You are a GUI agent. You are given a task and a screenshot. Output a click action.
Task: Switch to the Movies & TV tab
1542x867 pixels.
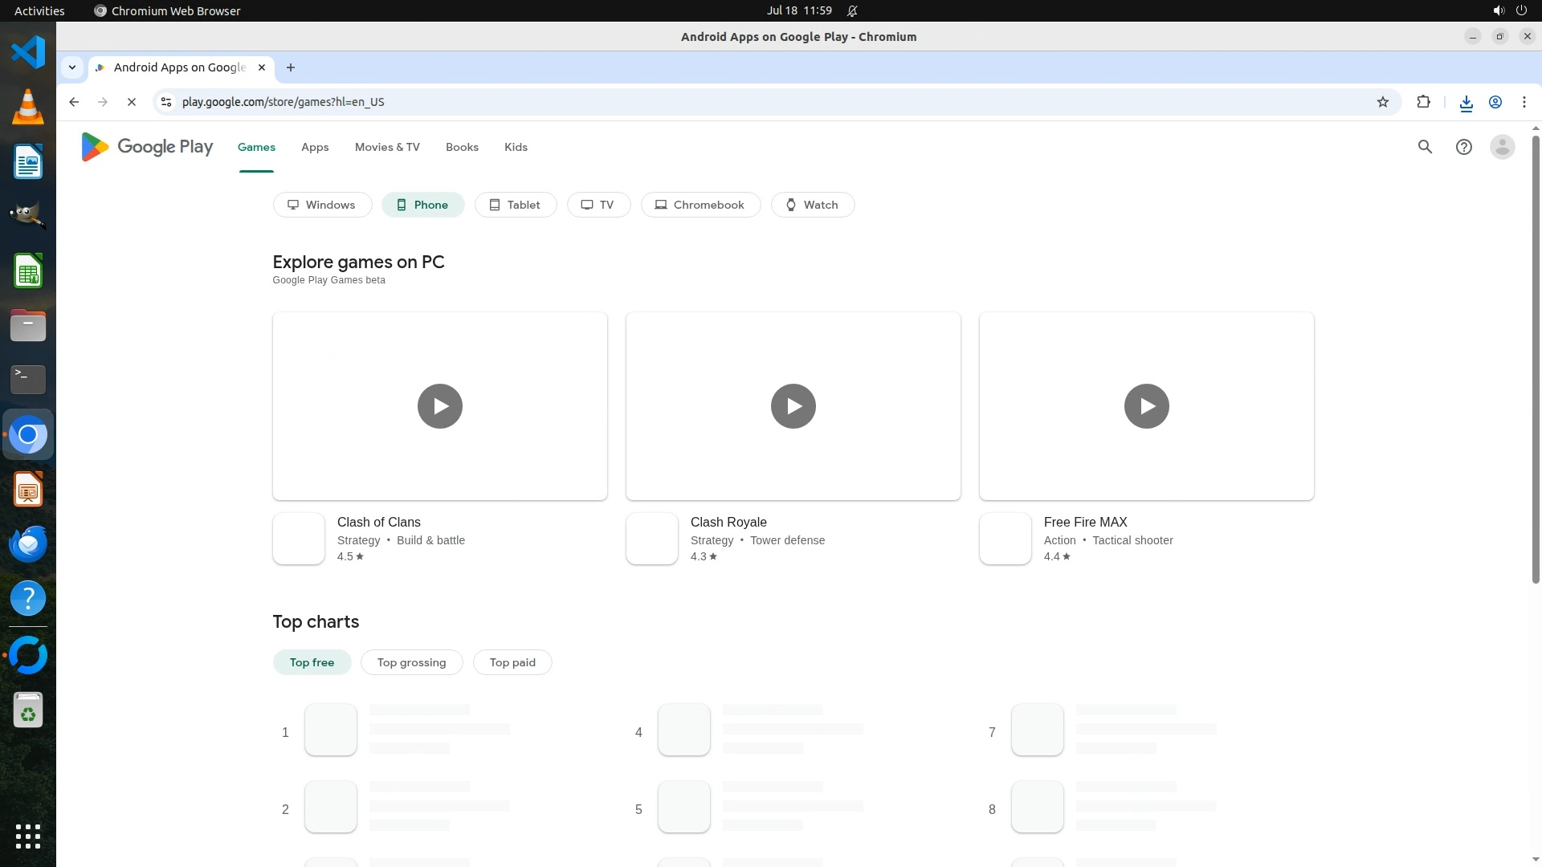[x=387, y=147]
